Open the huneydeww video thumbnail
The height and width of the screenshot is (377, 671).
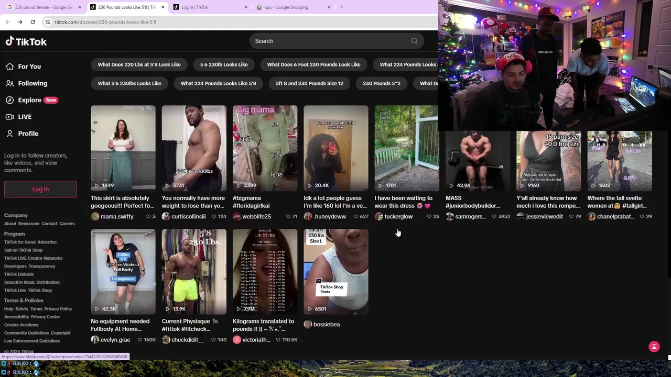click(x=336, y=148)
